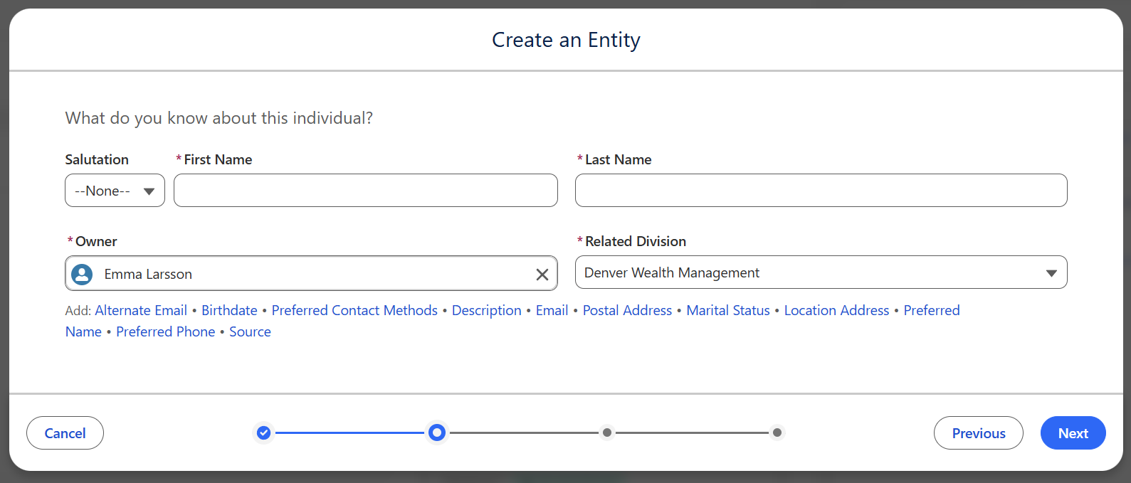Open the Salutation dropdown
This screenshot has width=1131, height=483.
pyautogui.click(x=115, y=191)
